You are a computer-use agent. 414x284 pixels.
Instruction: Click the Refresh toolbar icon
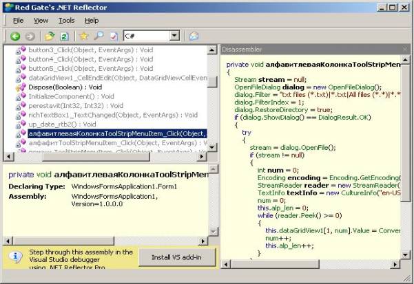coord(64,36)
